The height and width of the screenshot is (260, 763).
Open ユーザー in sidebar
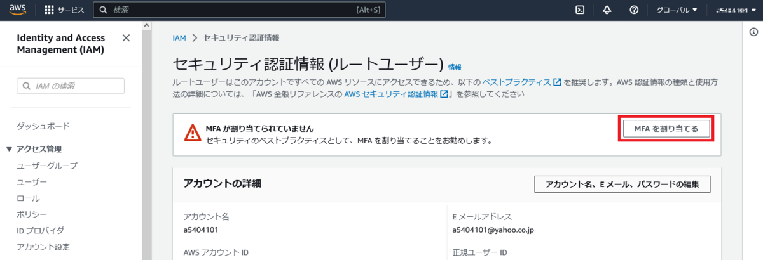[x=32, y=182]
